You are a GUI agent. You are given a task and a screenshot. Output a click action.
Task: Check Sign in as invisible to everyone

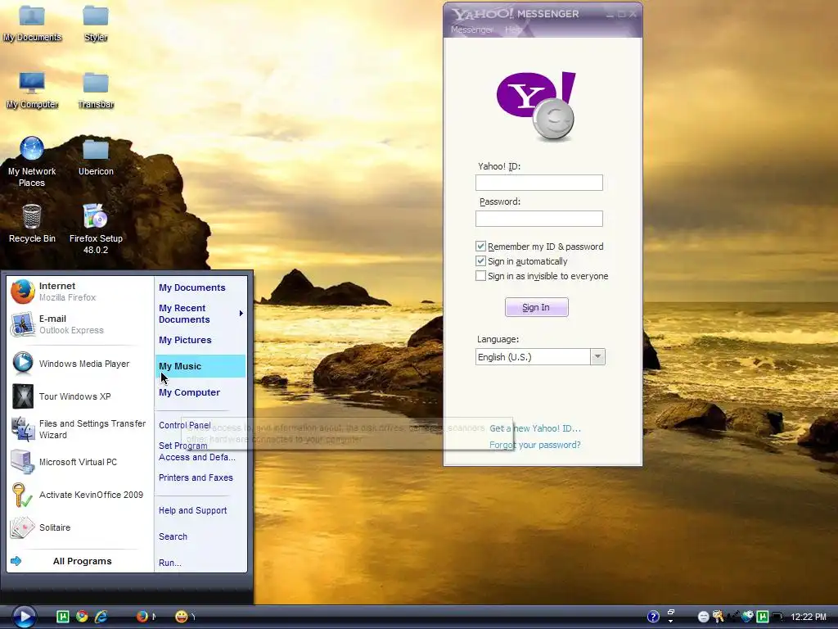pyautogui.click(x=480, y=276)
